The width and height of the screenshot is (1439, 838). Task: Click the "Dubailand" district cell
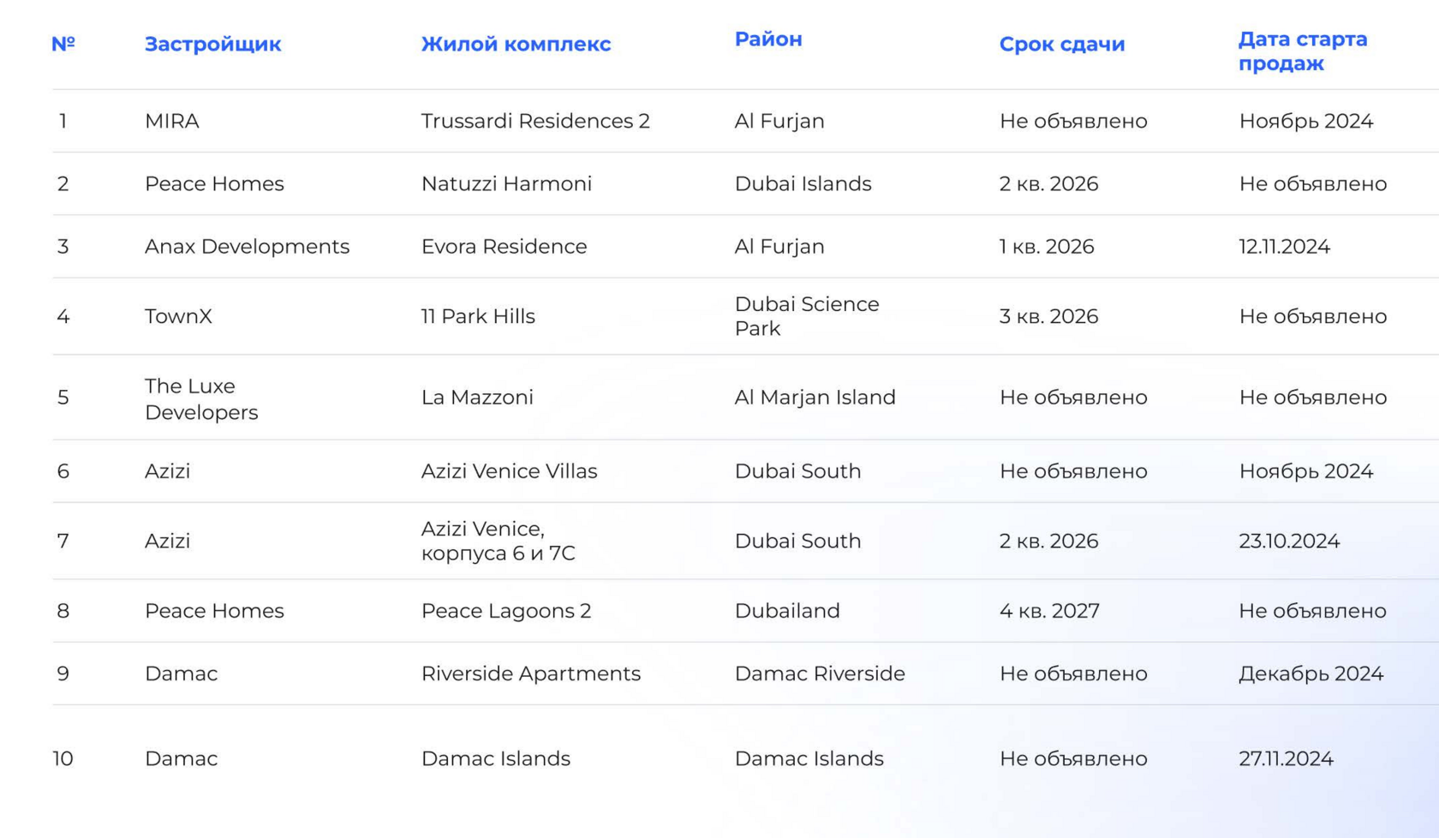(x=787, y=611)
